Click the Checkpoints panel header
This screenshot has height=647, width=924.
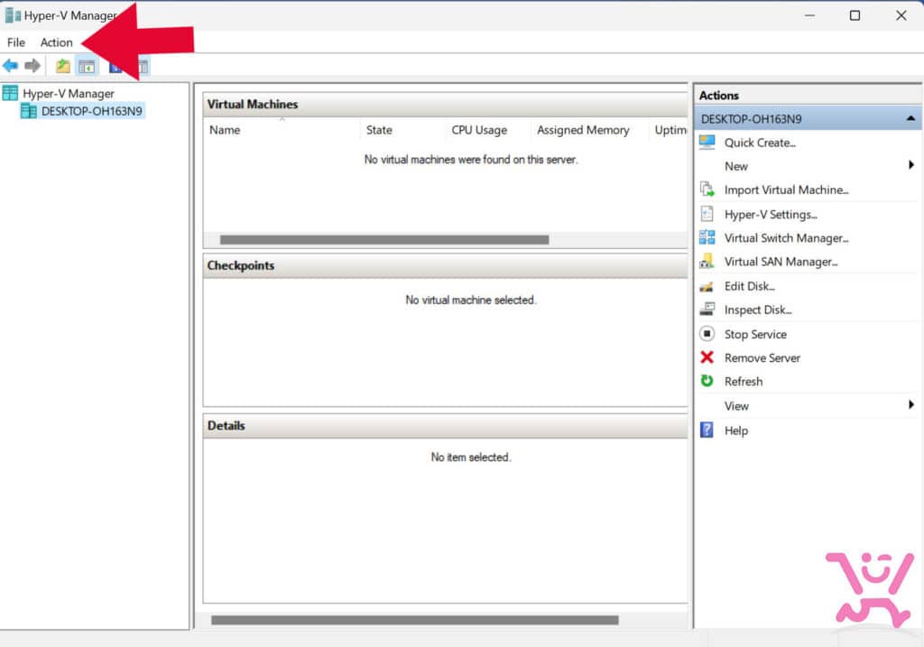[x=446, y=266]
